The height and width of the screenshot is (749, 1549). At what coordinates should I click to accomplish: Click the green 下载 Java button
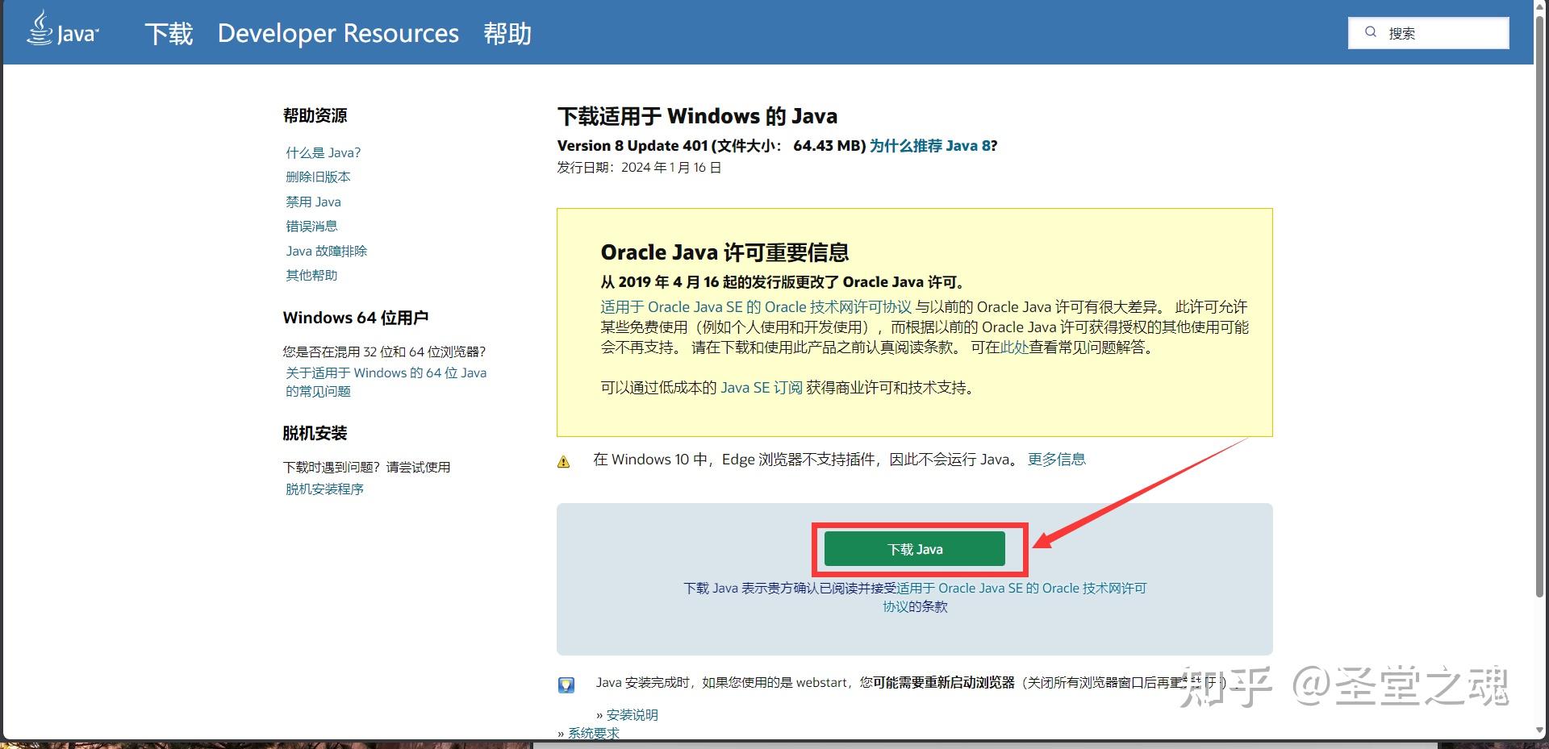pyautogui.click(x=915, y=548)
